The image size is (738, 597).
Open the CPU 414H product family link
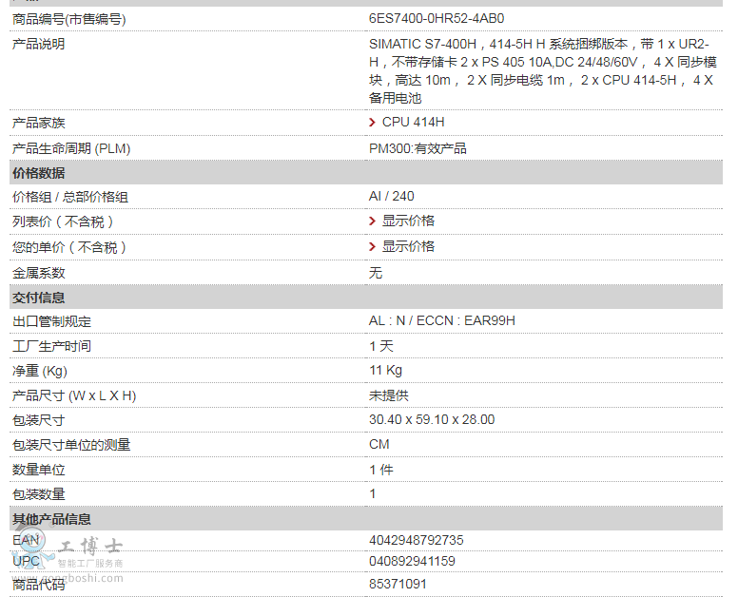[413, 123]
